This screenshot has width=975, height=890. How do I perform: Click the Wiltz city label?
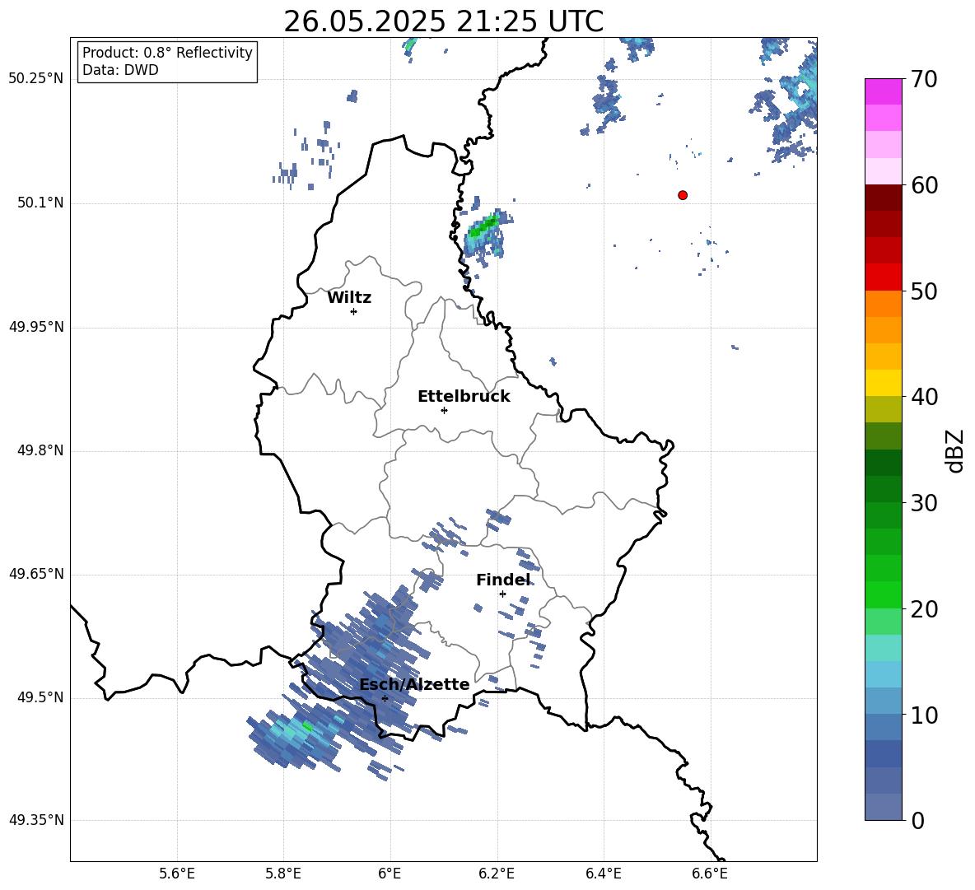[349, 298]
